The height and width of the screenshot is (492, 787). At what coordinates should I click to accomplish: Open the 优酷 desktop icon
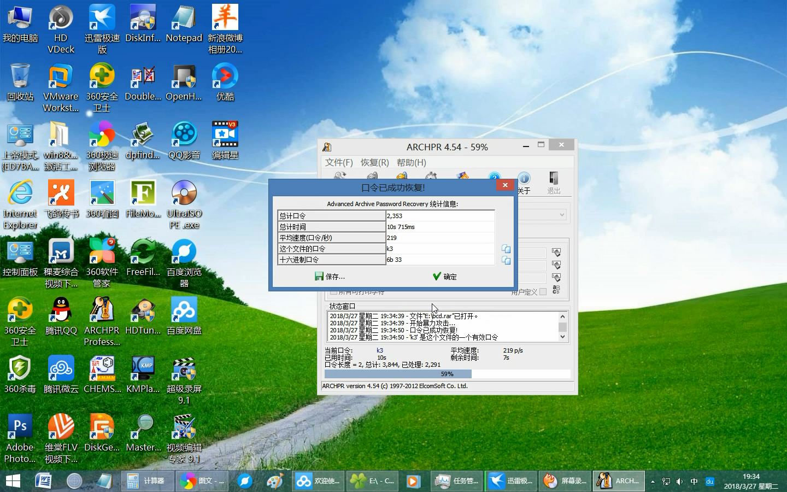click(x=225, y=83)
